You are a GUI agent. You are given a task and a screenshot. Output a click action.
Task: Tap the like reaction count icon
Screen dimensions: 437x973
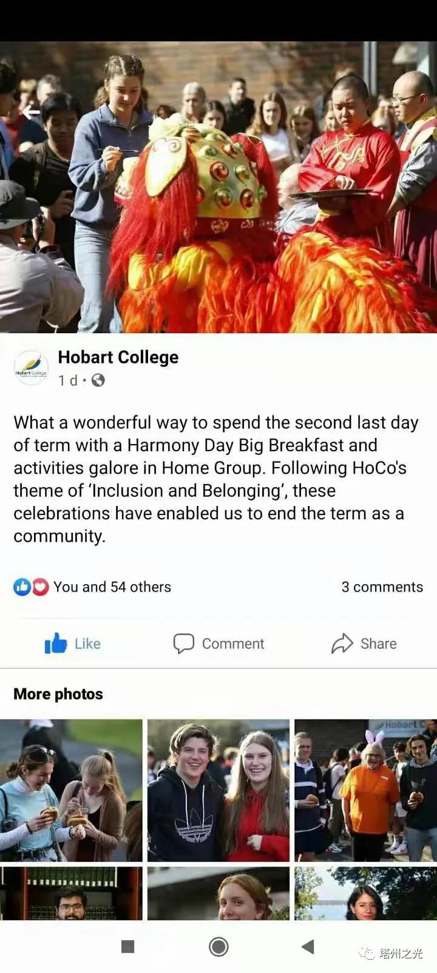[22, 587]
